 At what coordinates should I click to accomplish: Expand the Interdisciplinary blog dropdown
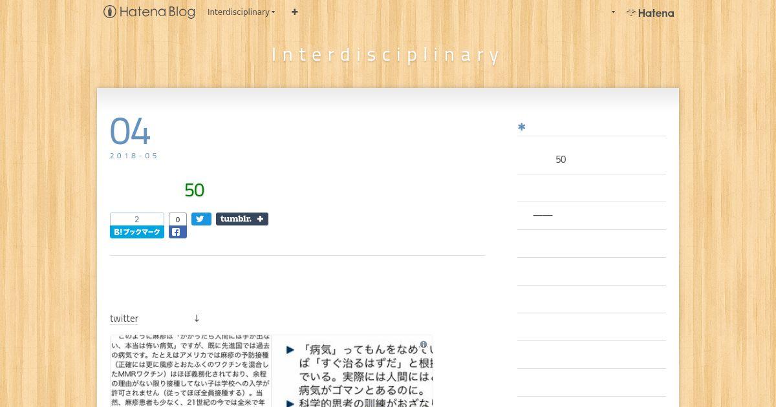[x=241, y=12]
